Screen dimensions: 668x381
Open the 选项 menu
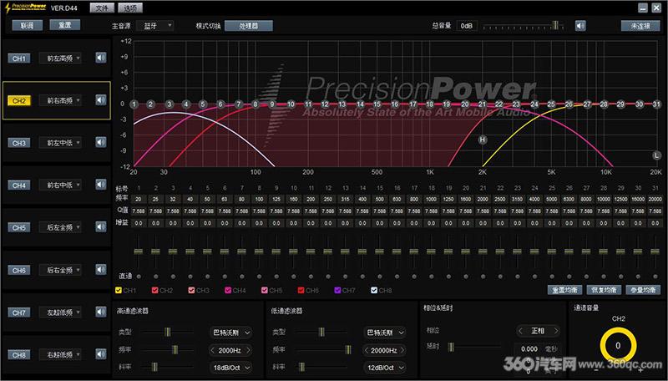(x=130, y=8)
